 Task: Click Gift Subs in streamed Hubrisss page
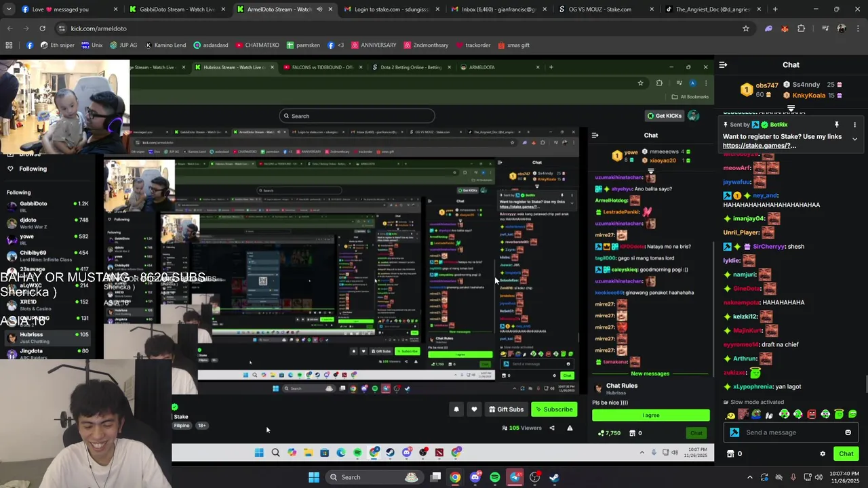[x=506, y=409]
